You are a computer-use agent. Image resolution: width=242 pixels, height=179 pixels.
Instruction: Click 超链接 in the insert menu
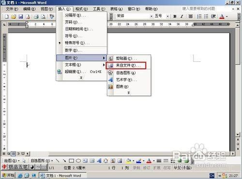tap(81, 72)
